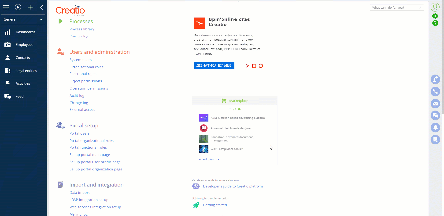Open Developer's guide to Creatio platform

(233, 186)
